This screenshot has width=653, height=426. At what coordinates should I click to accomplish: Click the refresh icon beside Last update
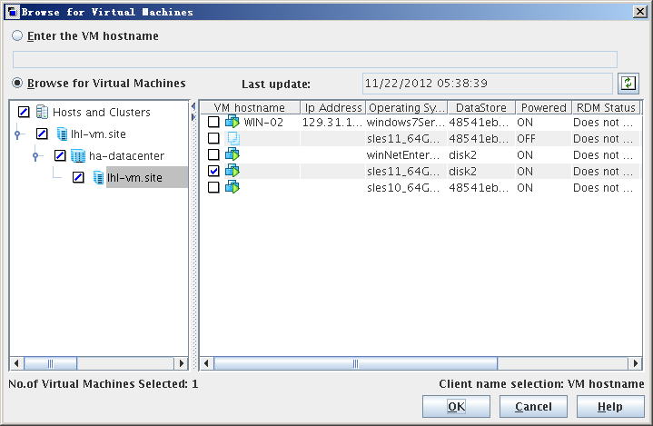click(628, 83)
